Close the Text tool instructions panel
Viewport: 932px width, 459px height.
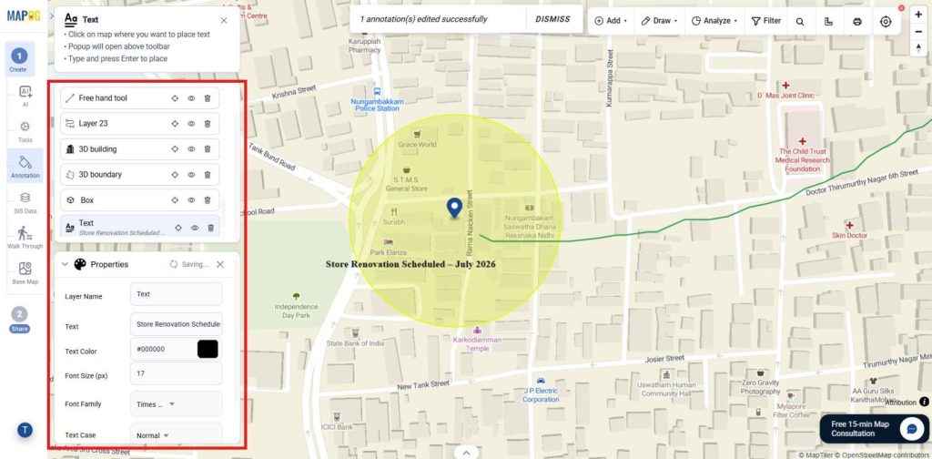224,20
